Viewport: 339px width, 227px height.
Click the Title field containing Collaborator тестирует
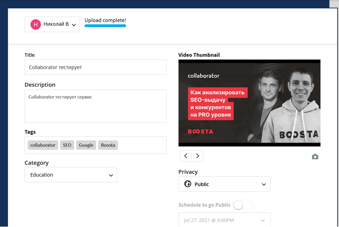pos(95,67)
